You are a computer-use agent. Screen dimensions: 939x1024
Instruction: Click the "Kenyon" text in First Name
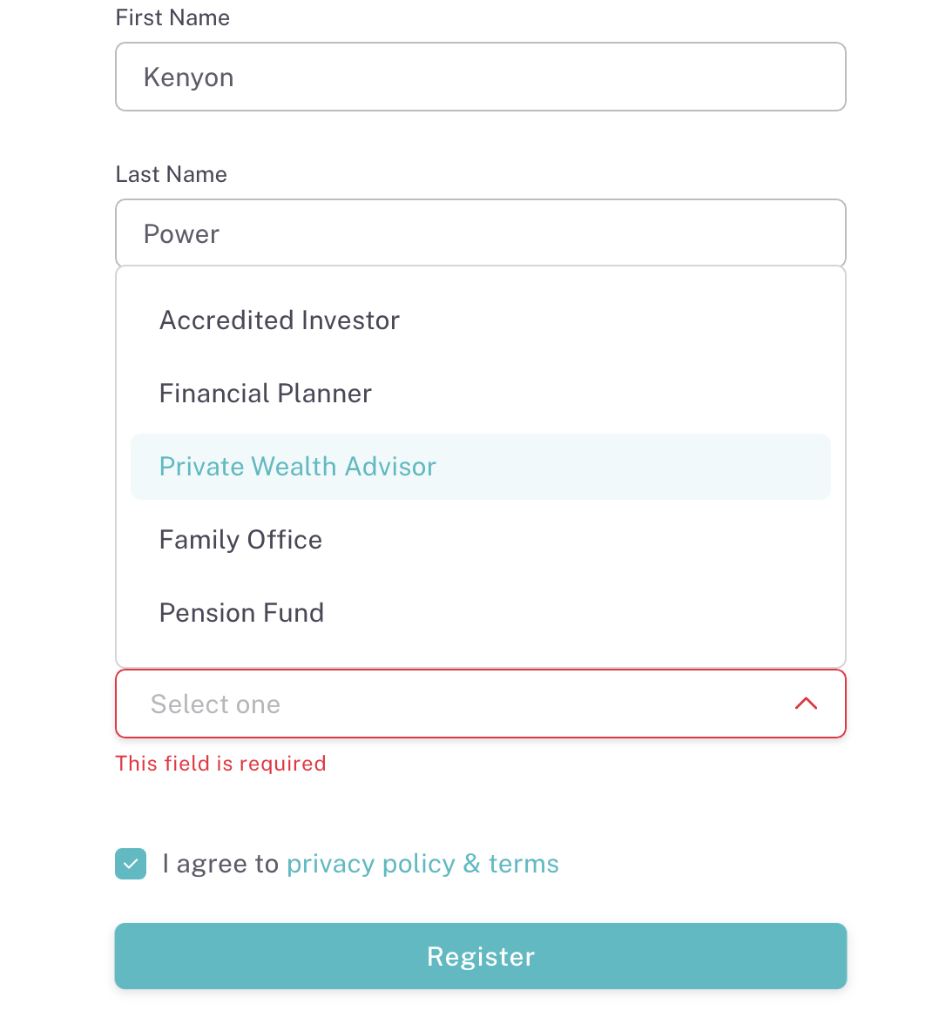coord(188,77)
